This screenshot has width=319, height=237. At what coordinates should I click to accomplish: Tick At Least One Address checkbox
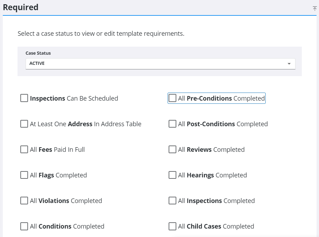tap(24, 124)
